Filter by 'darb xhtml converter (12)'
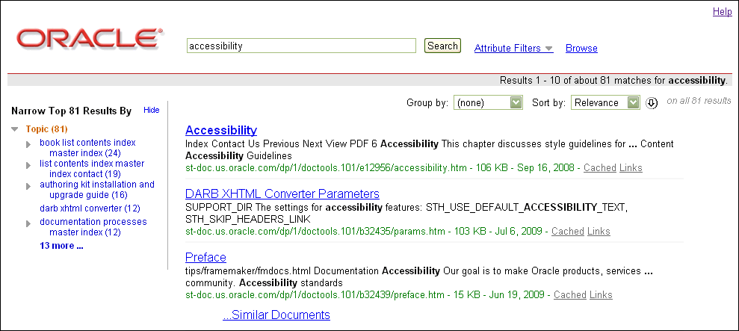 [90, 208]
